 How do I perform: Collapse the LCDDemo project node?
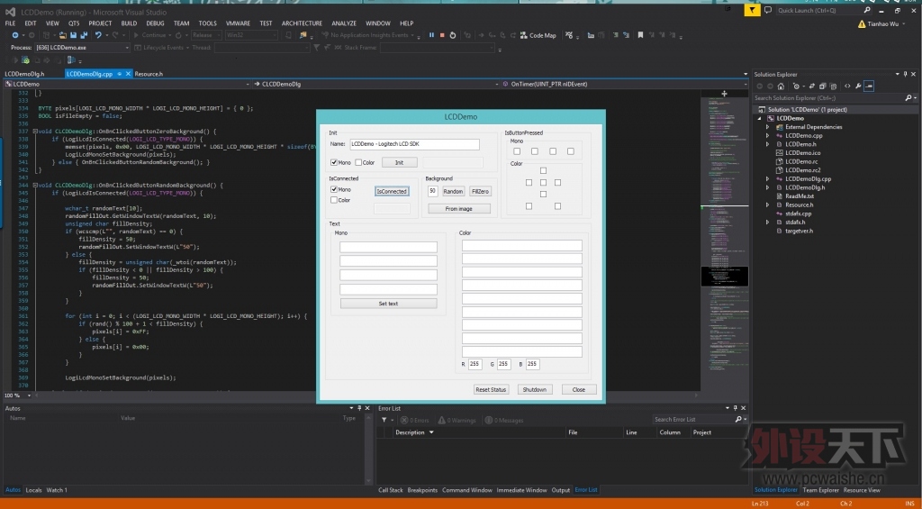[x=759, y=118]
